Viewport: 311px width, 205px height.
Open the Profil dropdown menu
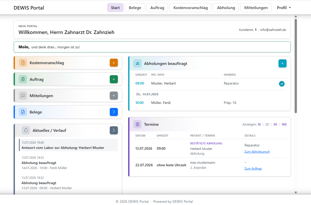284,8
